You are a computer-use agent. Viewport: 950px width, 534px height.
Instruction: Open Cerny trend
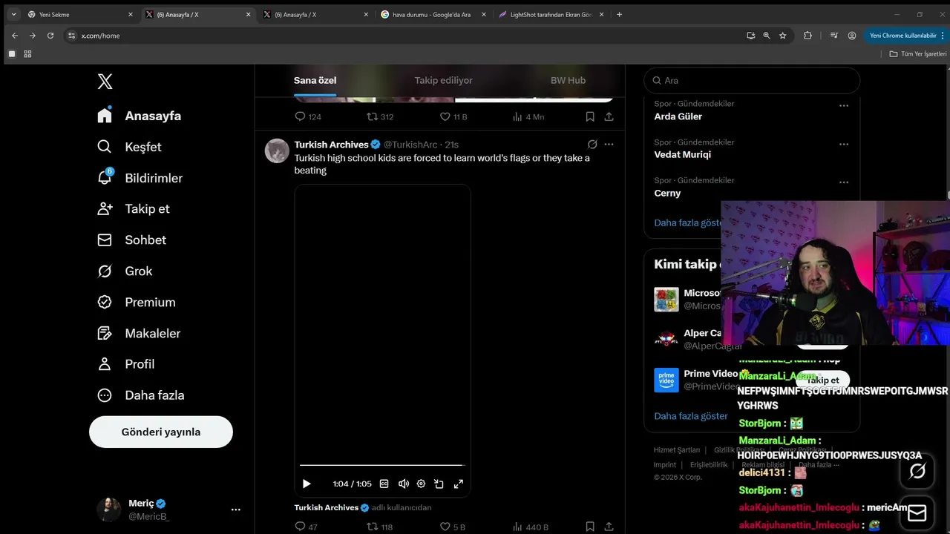click(x=667, y=193)
